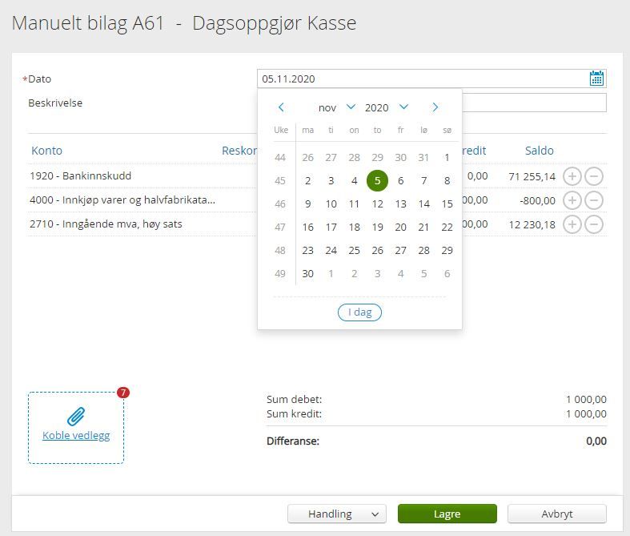Select 12 November in the calendar
This screenshot has width=630, height=536.
377,204
